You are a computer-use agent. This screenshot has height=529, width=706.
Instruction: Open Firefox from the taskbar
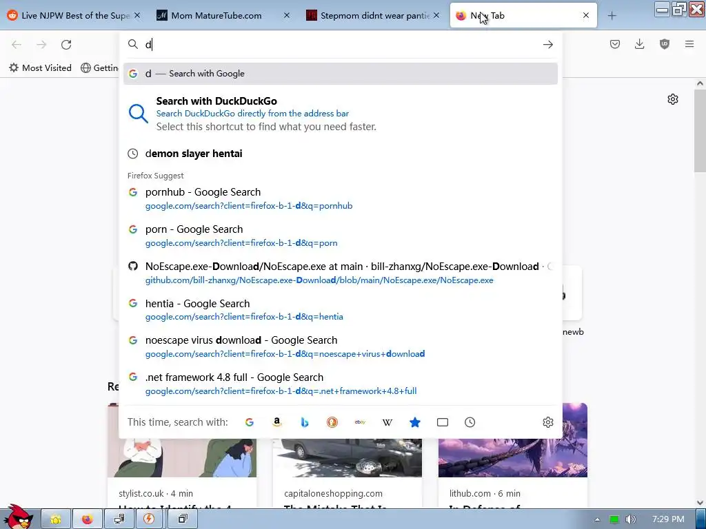click(x=88, y=519)
